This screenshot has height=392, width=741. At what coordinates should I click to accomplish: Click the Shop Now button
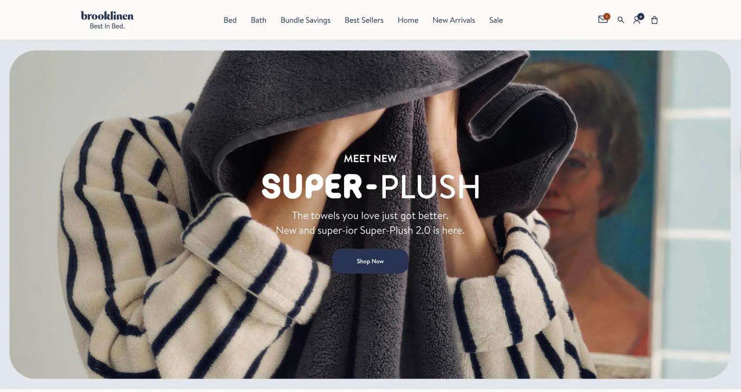tap(370, 261)
